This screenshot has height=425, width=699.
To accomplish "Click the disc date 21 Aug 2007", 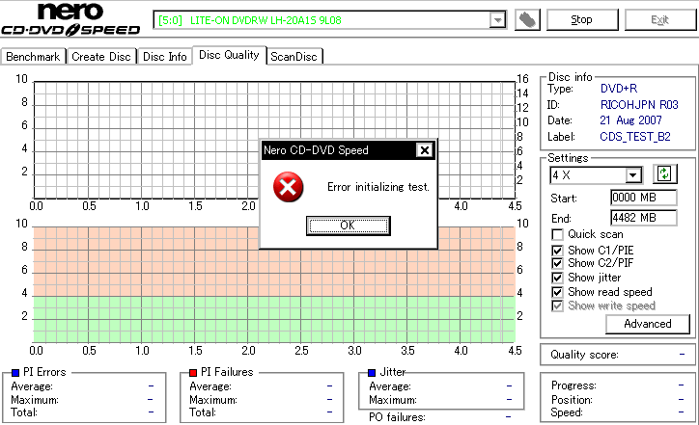I will click(x=630, y=120).
